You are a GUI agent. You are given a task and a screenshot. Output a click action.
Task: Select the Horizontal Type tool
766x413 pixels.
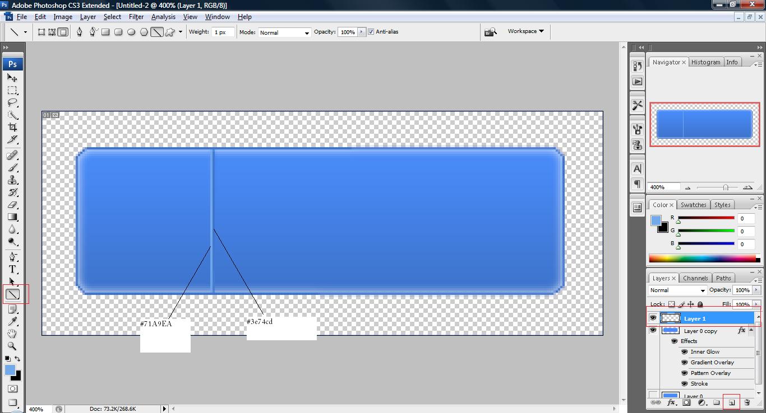(12, 269)
